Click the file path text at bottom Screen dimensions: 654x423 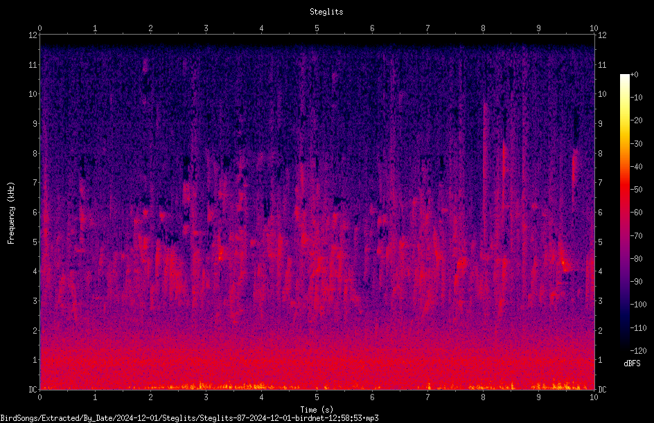point(189,418)
